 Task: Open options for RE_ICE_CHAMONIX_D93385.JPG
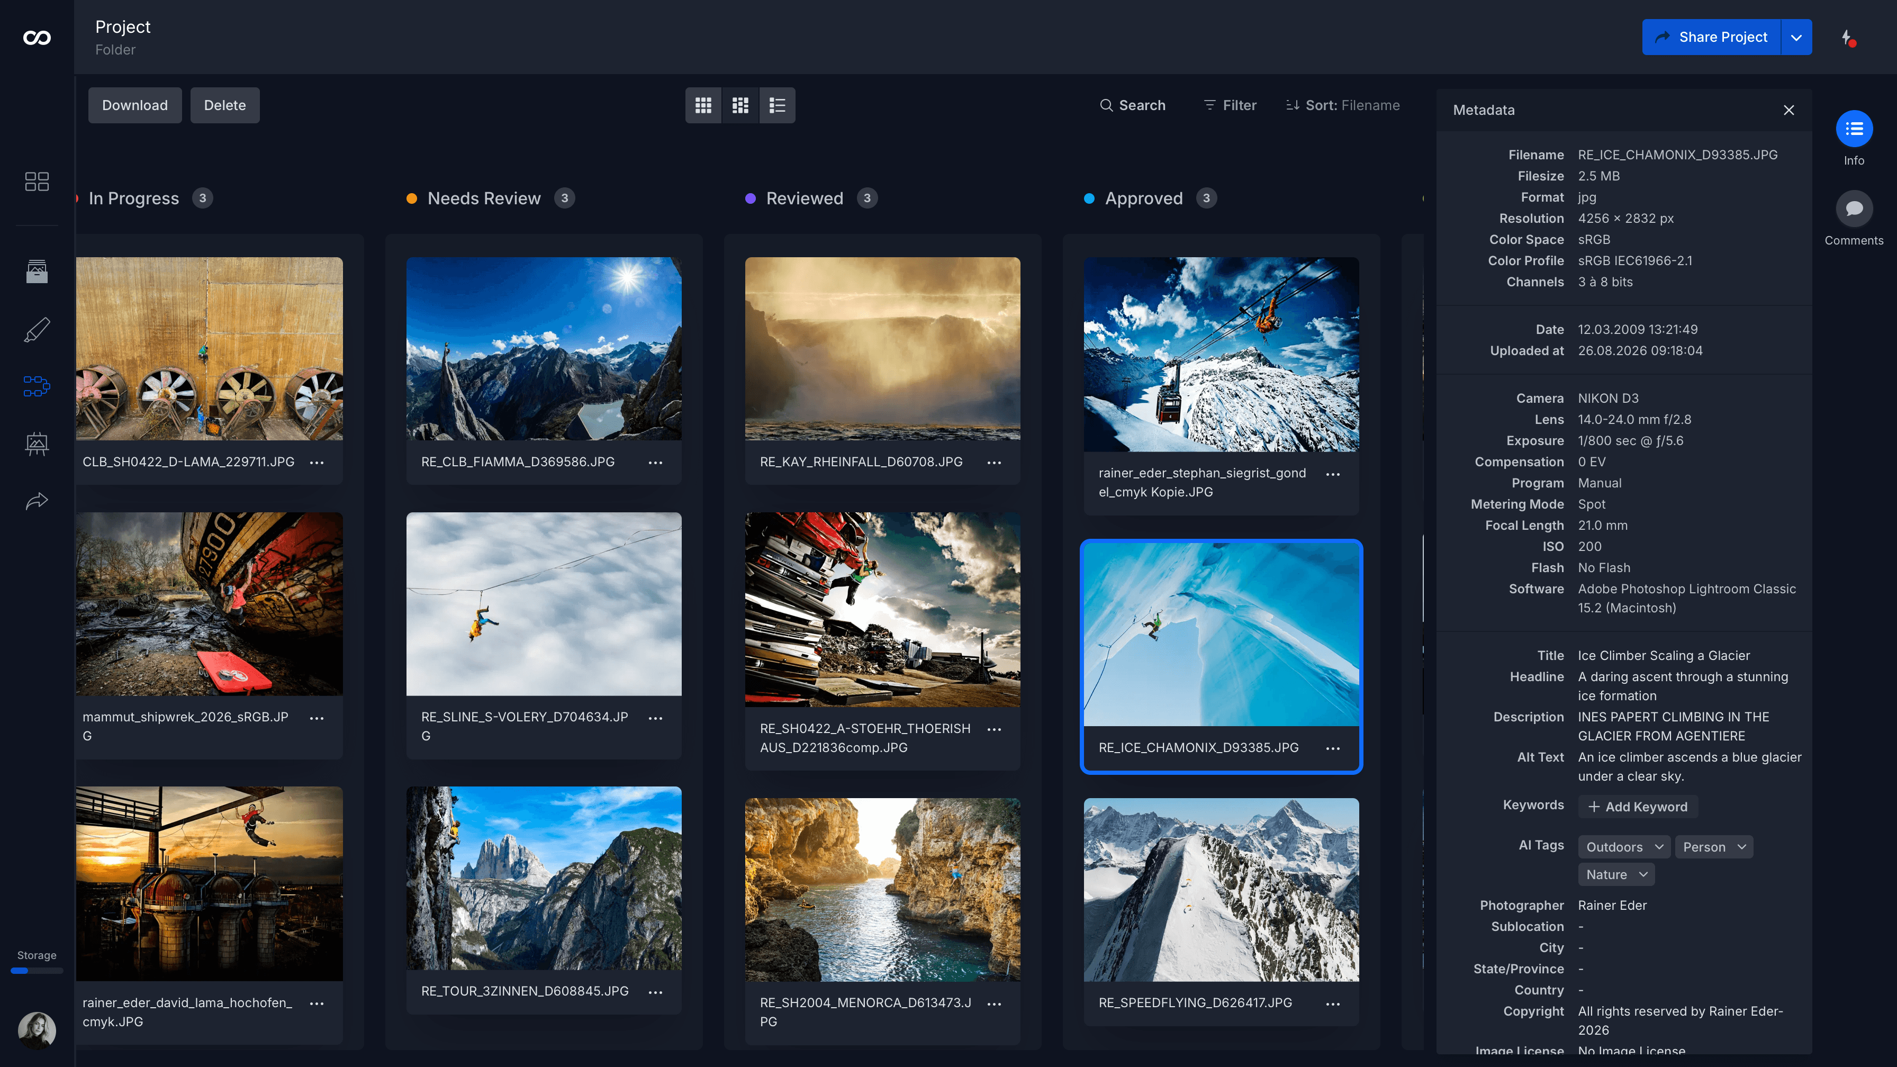coord(1333,748)
